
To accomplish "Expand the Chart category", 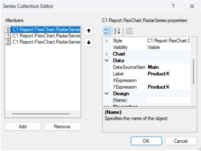I will tap(107, 54).
